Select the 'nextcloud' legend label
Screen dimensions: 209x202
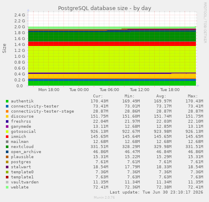(22, 147)
